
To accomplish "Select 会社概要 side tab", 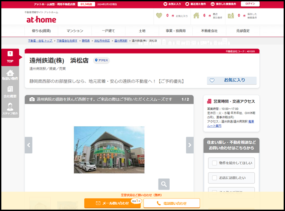I will 10,92.
